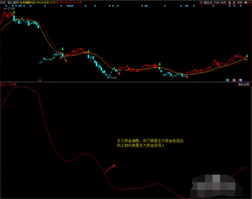Viewport: 252px width, 199px height.
Task: Open the 预测 forecast tool
Action: tap(240, 3)
